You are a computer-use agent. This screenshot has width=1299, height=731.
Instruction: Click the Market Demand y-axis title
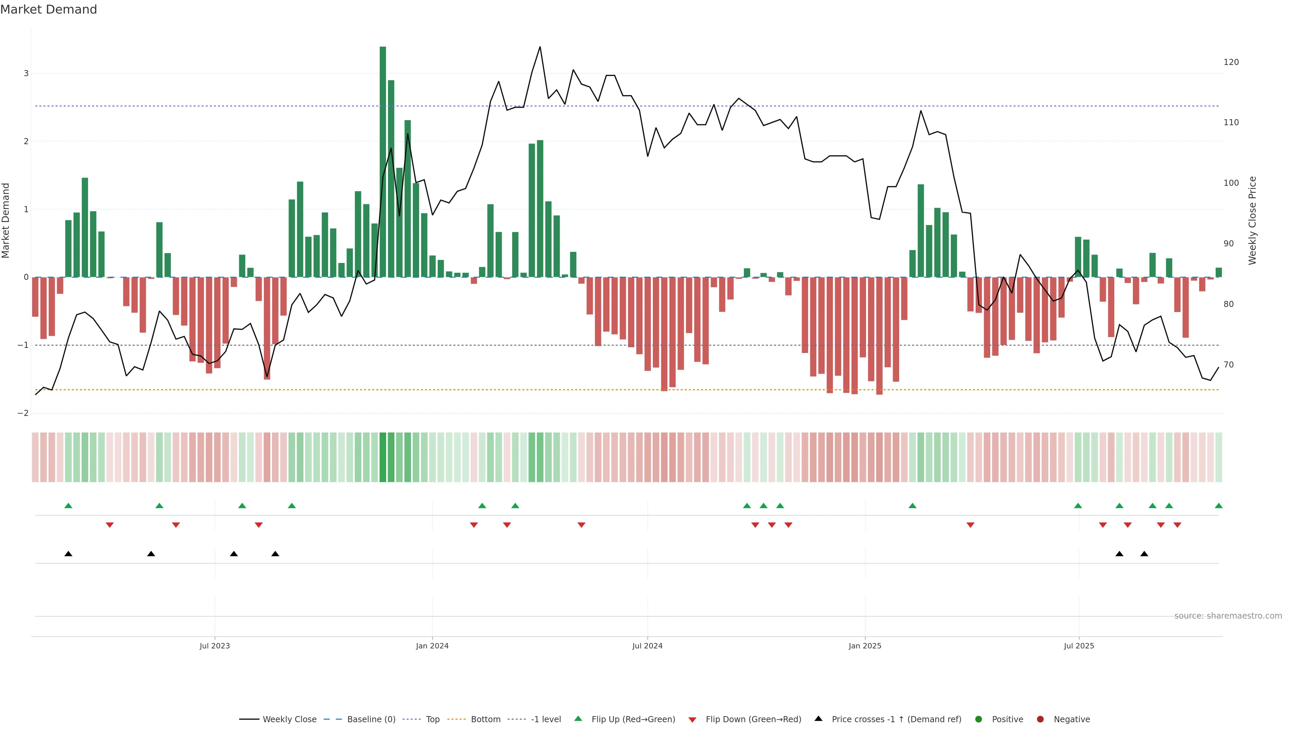[5, 220]
